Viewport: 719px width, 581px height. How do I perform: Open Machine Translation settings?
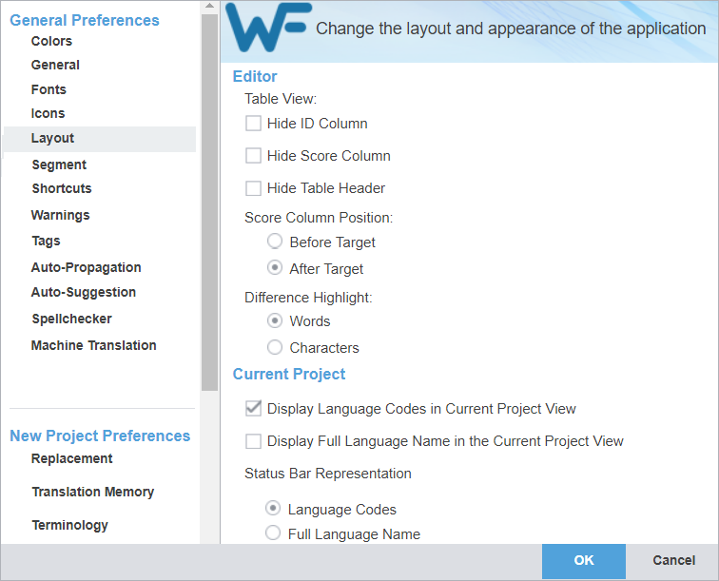(93, 345)
